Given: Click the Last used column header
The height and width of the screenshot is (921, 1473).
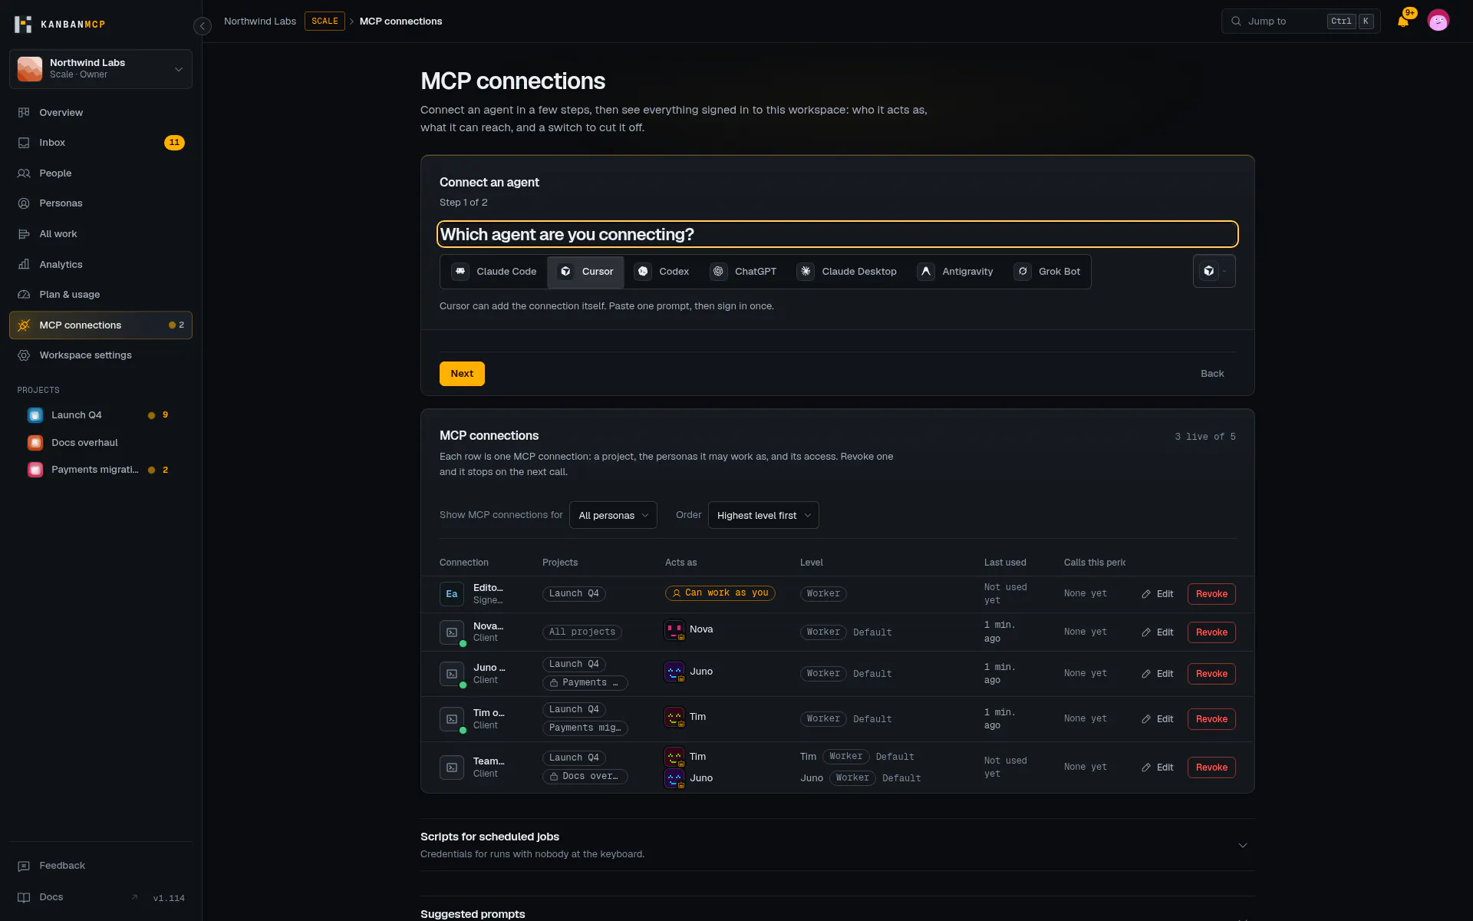Looking at the screenshot, I should [x=1005, y=563].
